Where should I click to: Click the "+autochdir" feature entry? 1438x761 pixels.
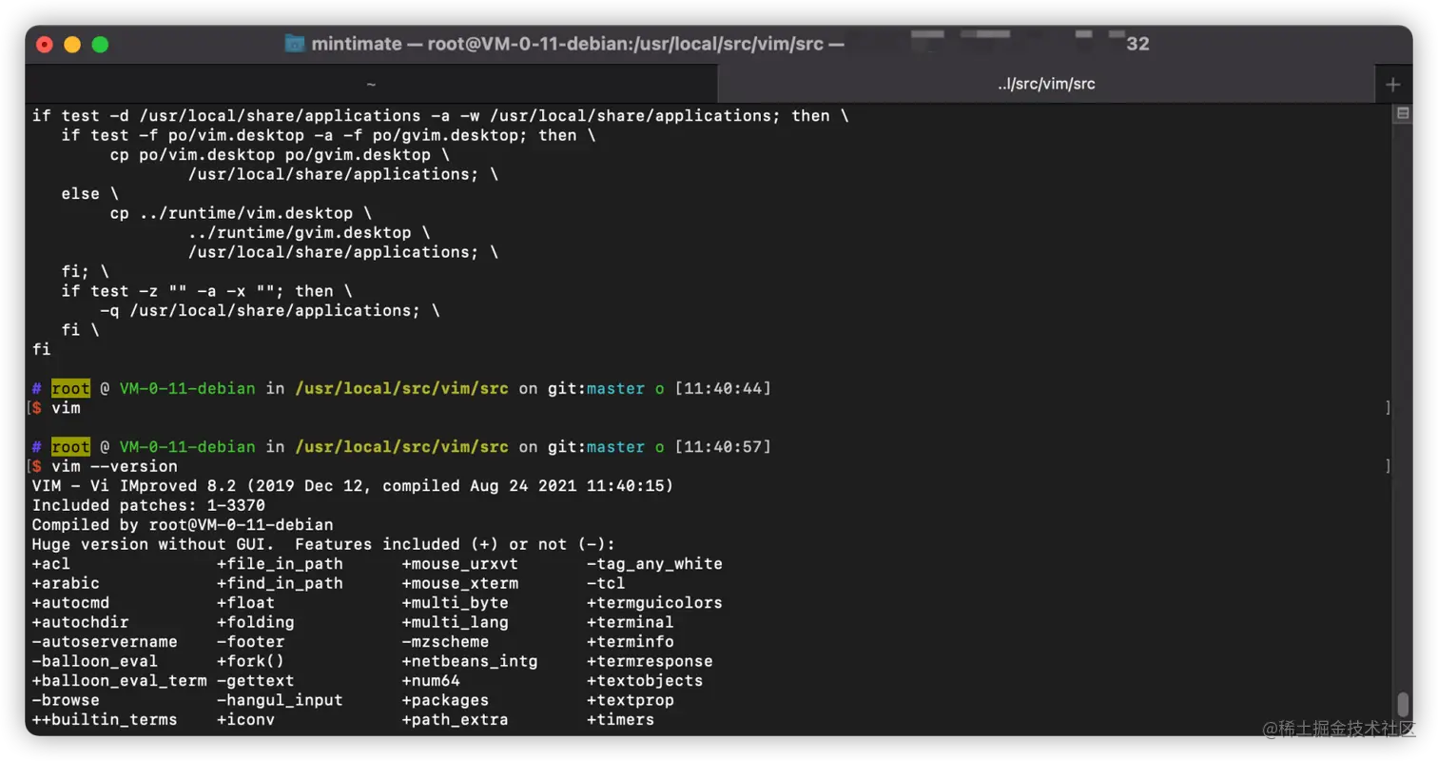(x=80, y=622)
